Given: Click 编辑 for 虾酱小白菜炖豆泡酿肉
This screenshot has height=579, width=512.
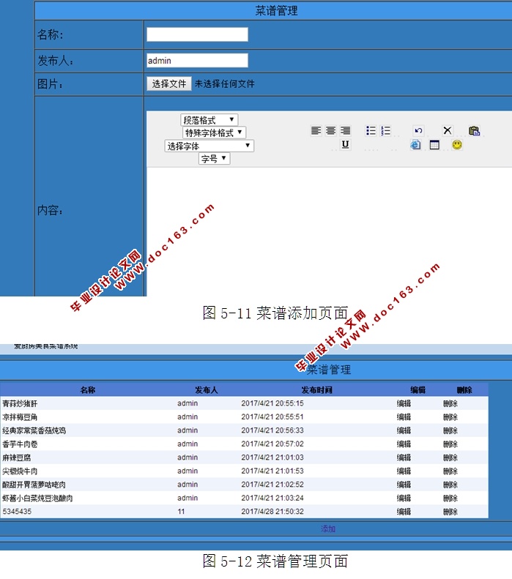Looking at the screenshot, I should point(404,498).
